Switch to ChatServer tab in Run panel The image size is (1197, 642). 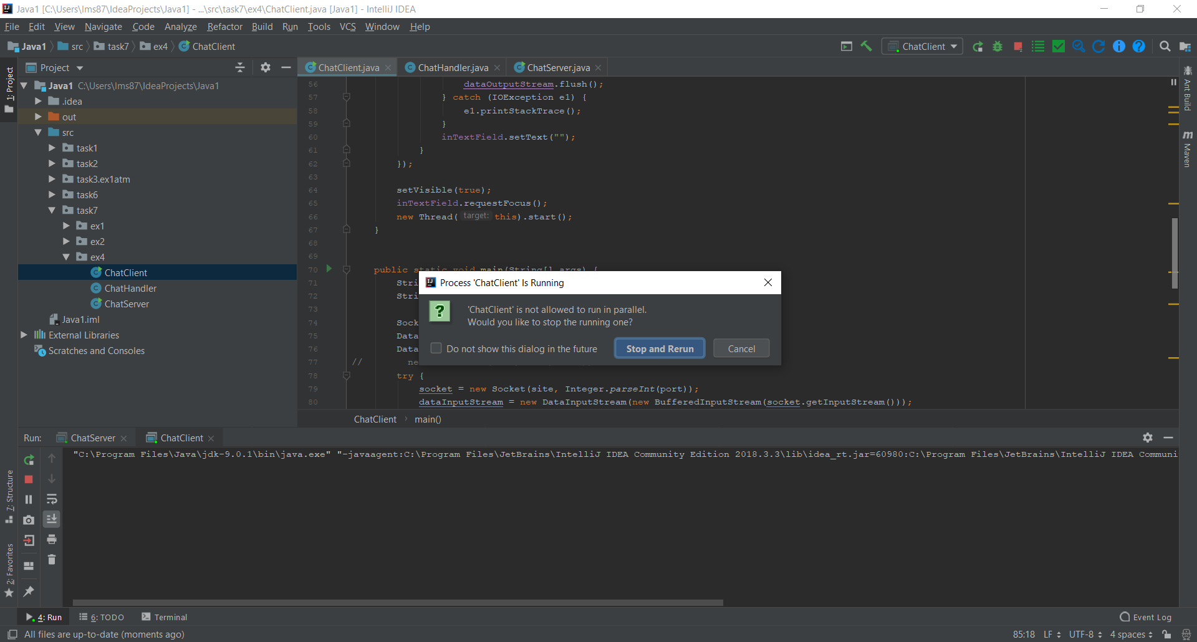[92, 438]
